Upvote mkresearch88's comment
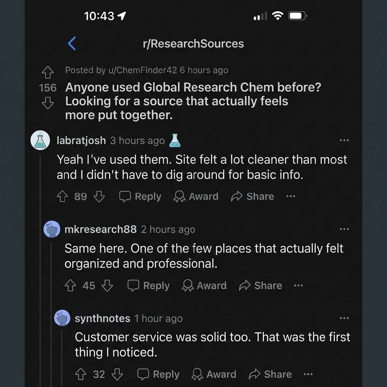Viewport: 387px width, 387px height. tap(70, 285)
